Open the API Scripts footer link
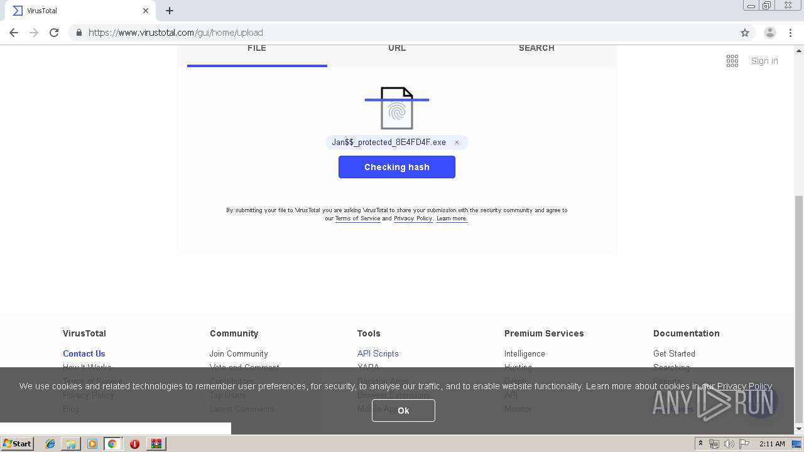Viewport: 804px width, 452px height. (x=378, y=353)
